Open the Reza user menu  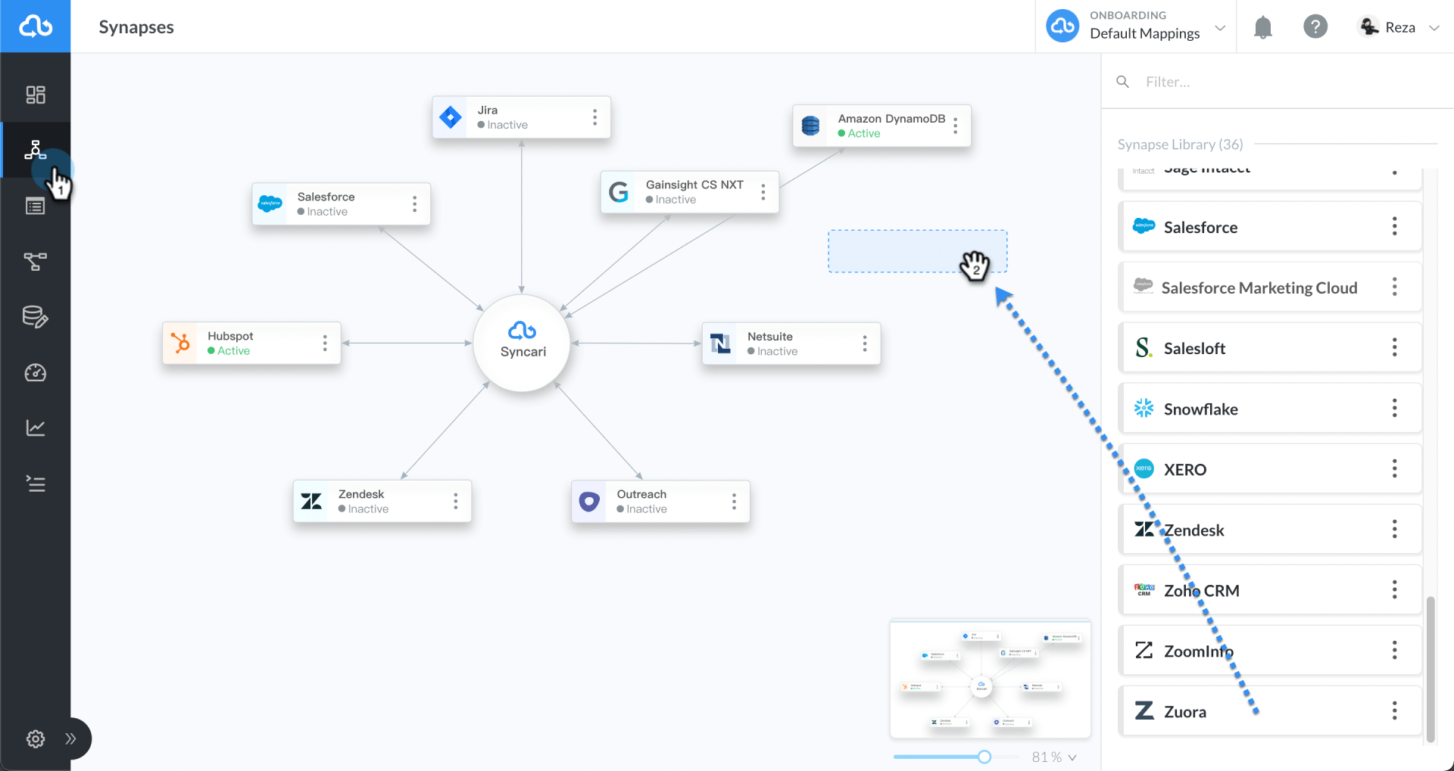[x=1399, y=27]
